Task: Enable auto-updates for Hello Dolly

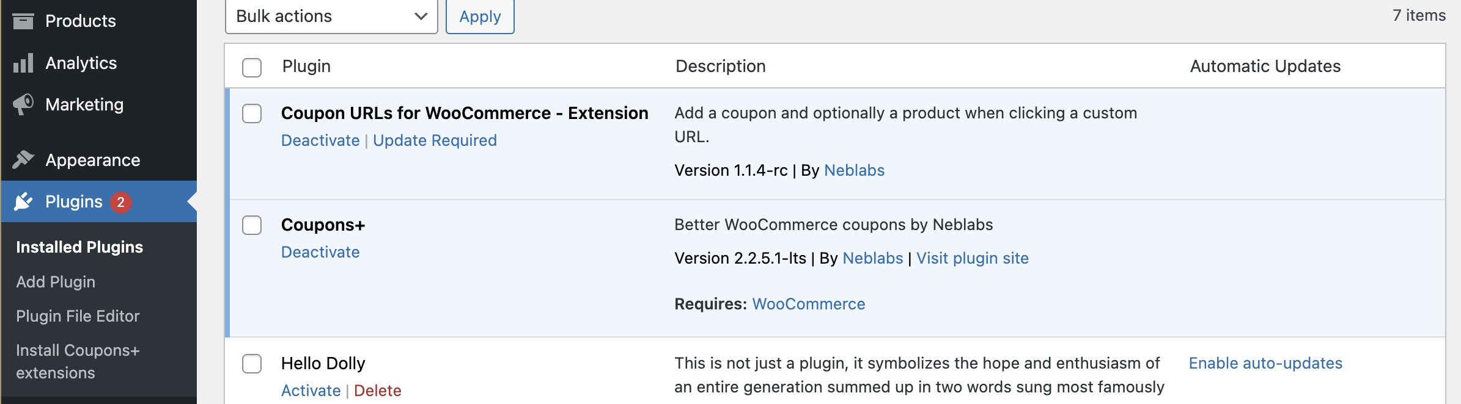Action: point(1265,363)
